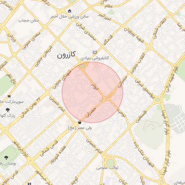Click the shopping bag icon above ولی عصر (عج)
Viewport: 185px width, 185px height.
pos(79,122)
